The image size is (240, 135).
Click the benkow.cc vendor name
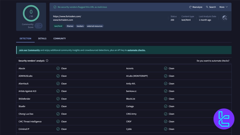(131, 91)
